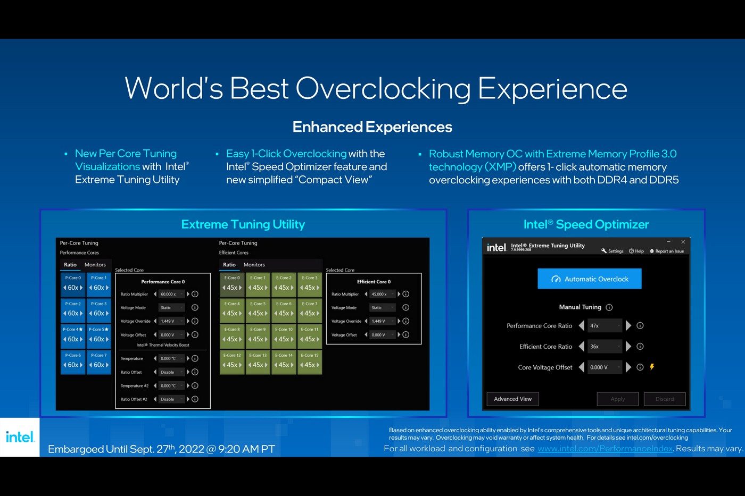Open Performance Core Ratio 47x dropdown
The height and width of the screenshot is (496, 745).
(605, 325)
